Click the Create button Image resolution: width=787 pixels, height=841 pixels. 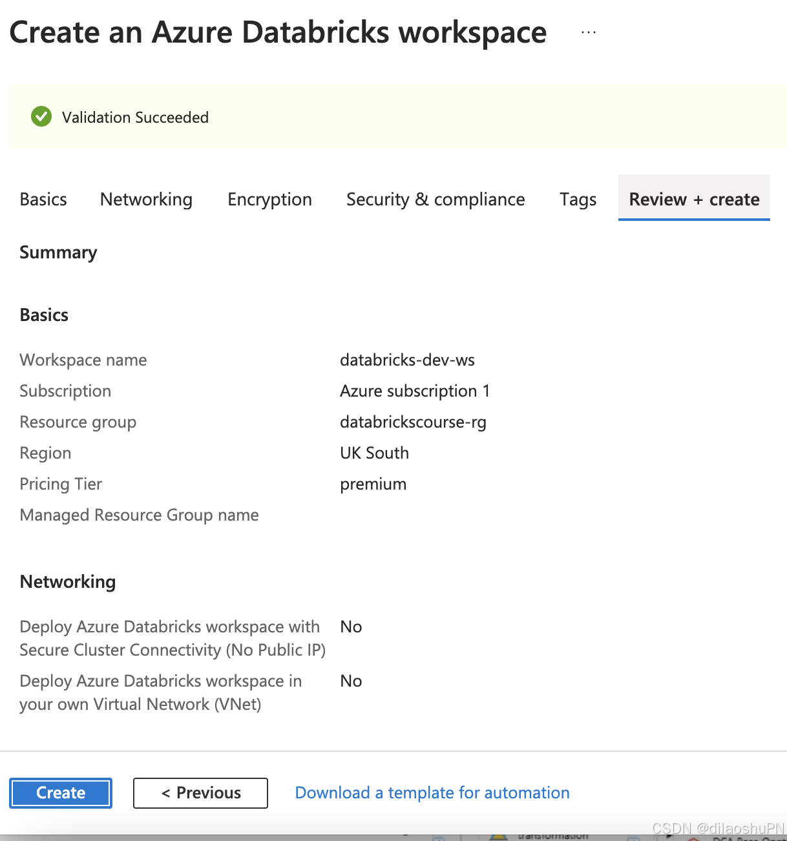click(x=60, y=793)
